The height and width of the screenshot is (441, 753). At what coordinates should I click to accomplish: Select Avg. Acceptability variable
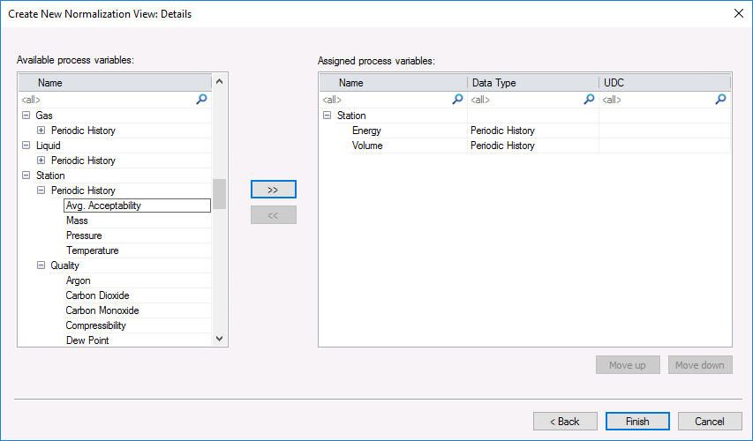tap(137, 206)
